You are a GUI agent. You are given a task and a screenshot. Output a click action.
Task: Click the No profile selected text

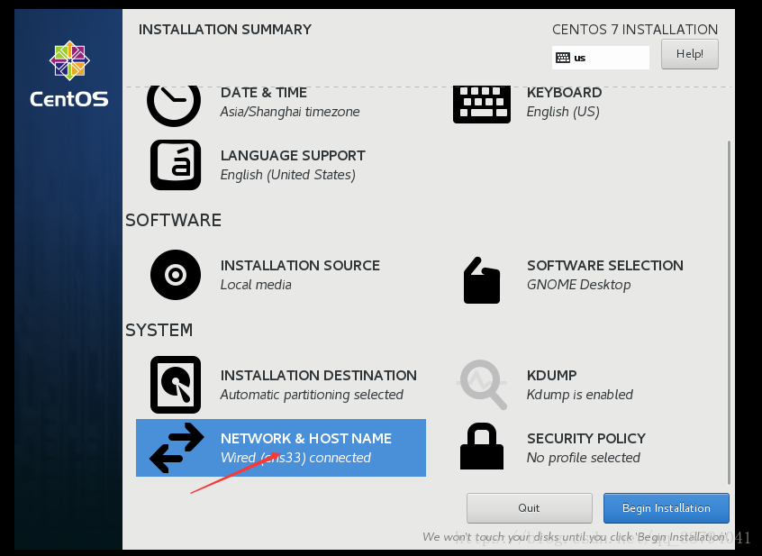click(x=583, y=458)
